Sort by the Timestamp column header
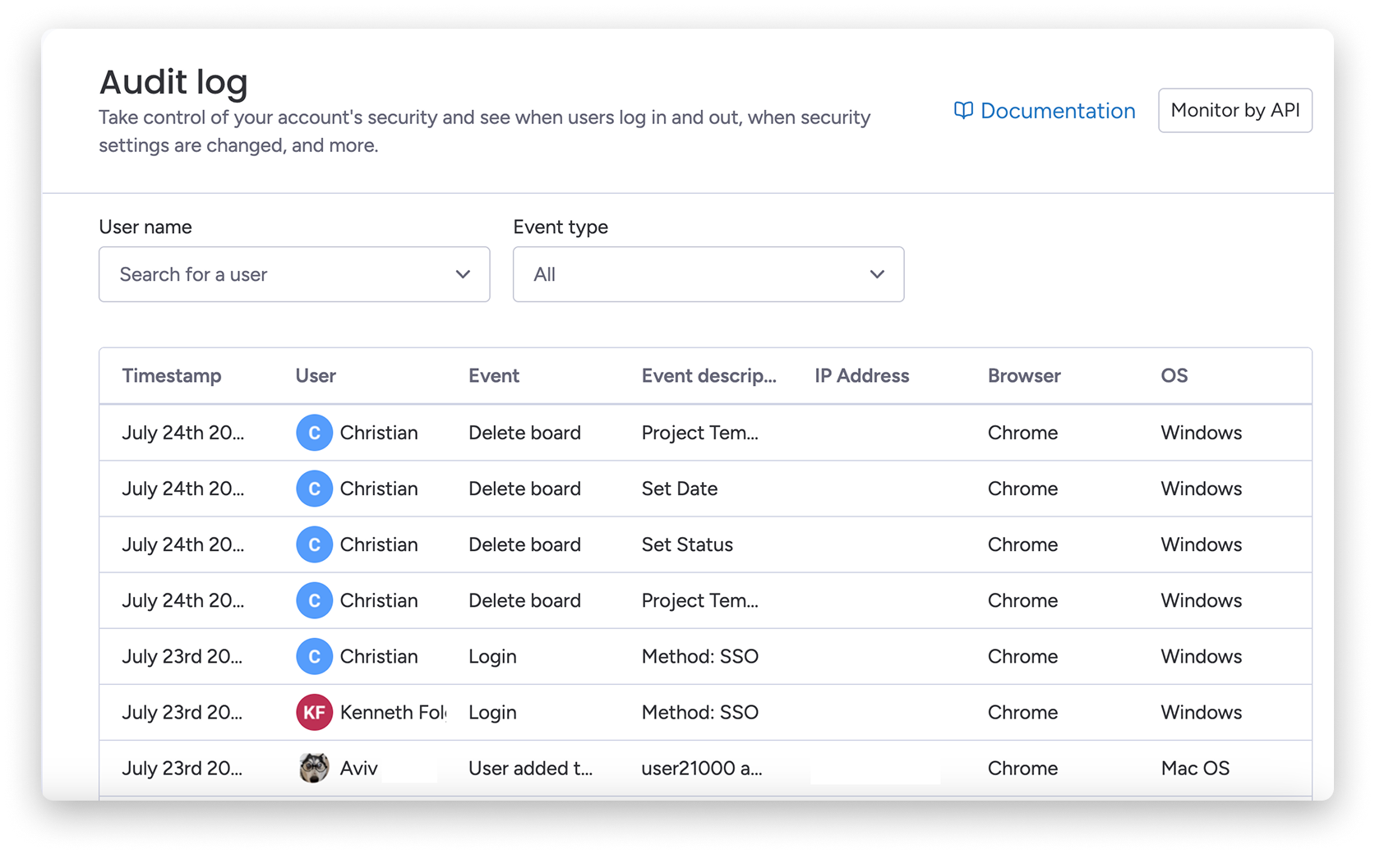The image size is (1375, 854). point(172,376)
